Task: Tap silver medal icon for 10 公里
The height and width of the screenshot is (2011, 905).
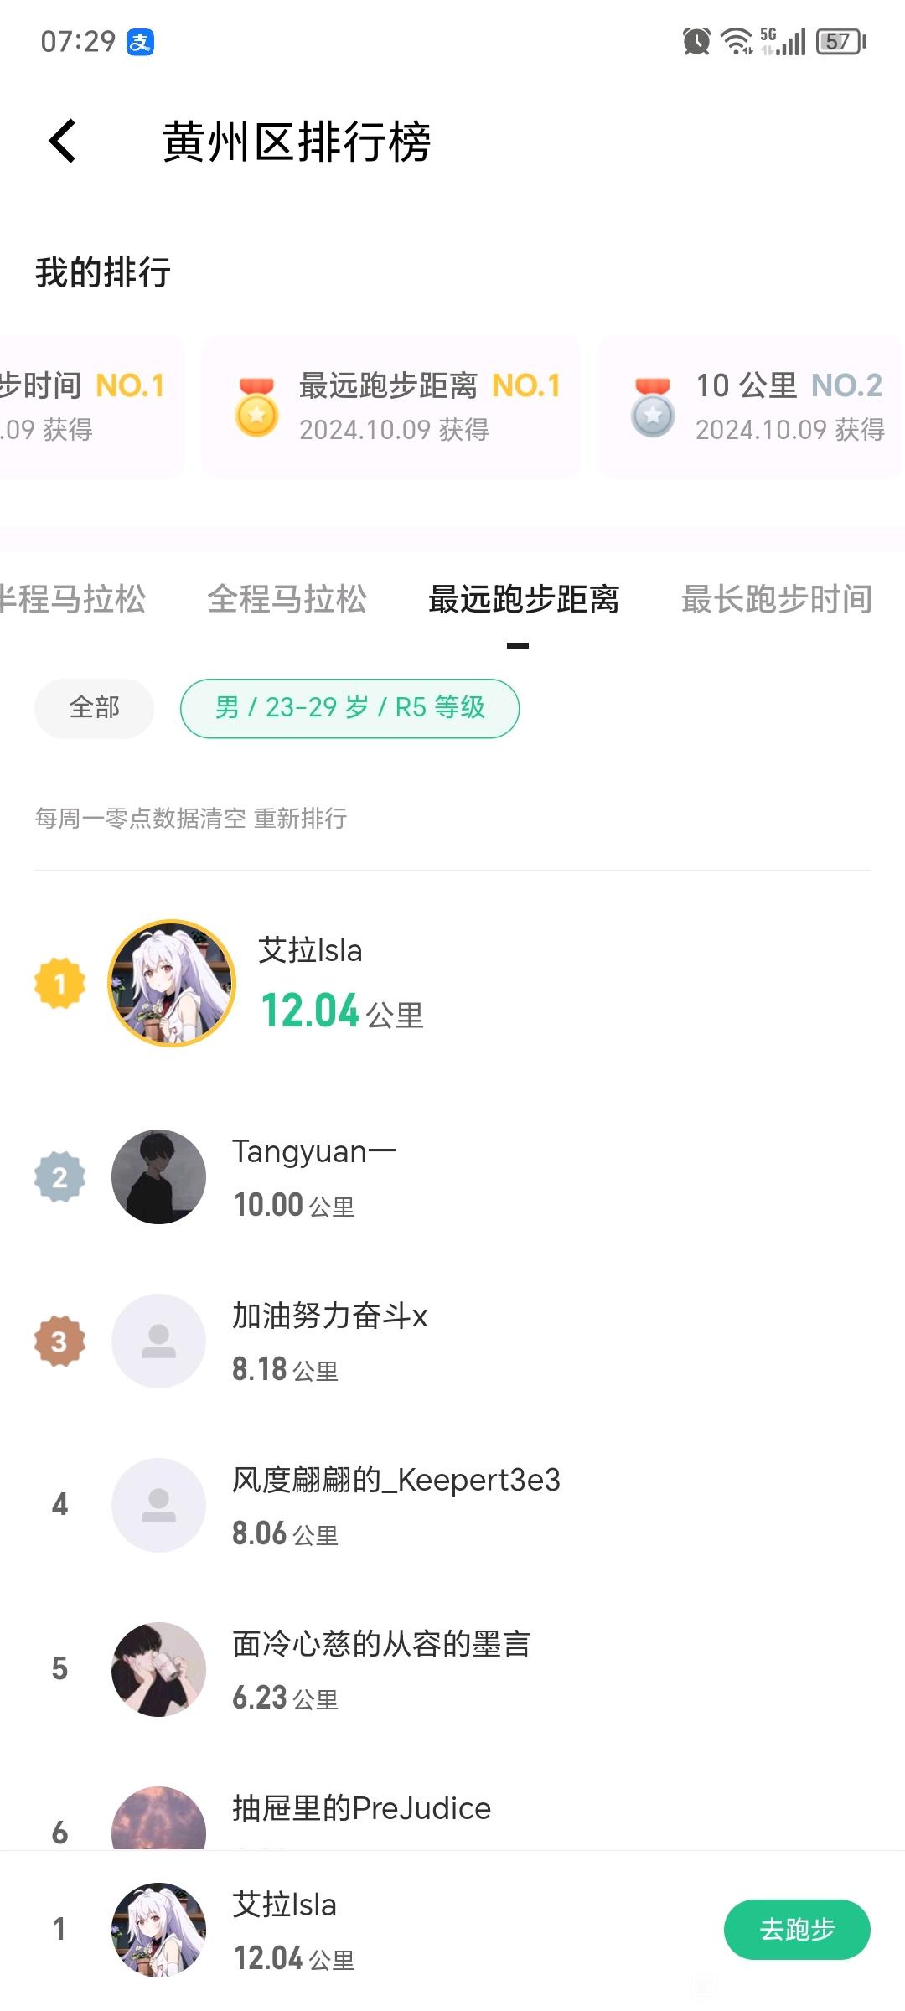Action: coord(653,407)
